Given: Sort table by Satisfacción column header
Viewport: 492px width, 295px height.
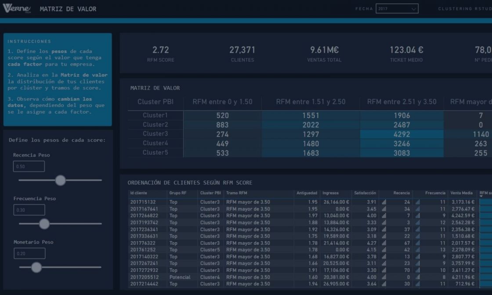Looking at the screenshot, I should pyautogui.click(x=365, y=193).
